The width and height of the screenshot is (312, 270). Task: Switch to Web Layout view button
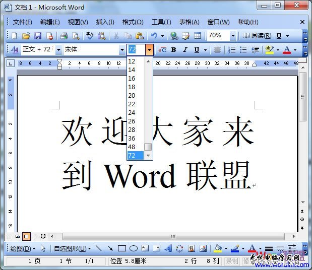18,236
